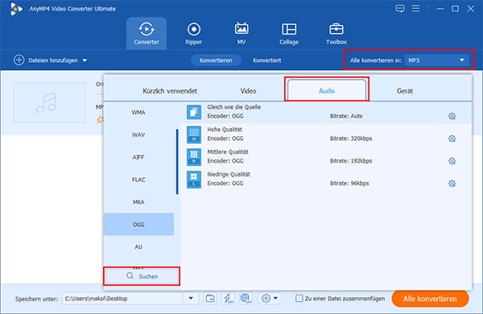Choose AIFF format in list
Image resolution: width=483 pixels, height=314 pixels.
click(x=138, y=158)
